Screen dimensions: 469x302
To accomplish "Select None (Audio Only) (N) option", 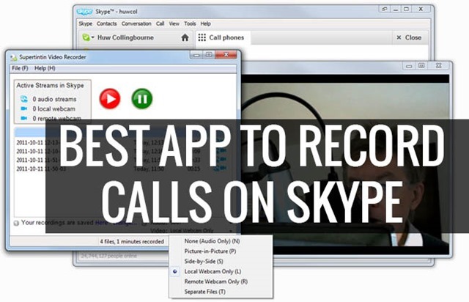I will (x=212, y=241).
